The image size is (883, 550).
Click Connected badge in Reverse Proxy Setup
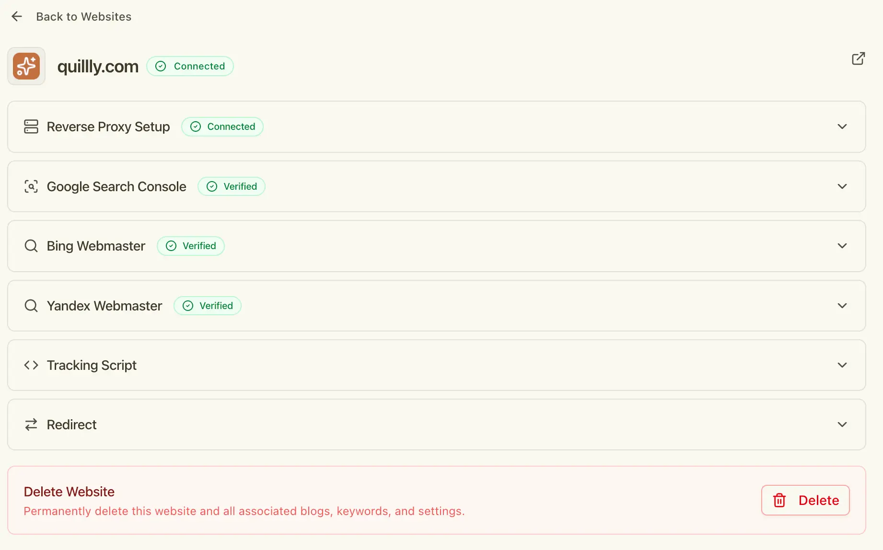(x=222, y=126)
